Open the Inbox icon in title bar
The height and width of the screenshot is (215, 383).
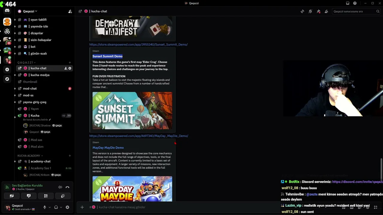(x=348, y=3)
